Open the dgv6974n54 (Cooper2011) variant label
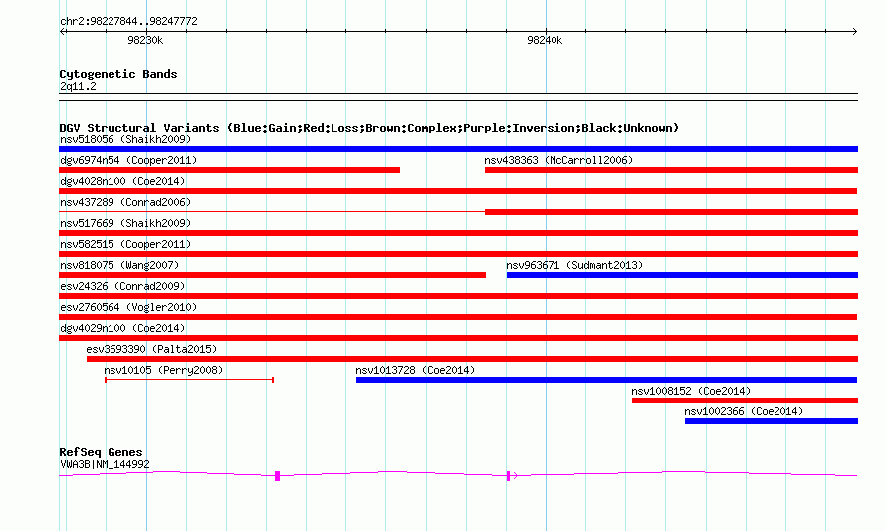886x531 pixels. pyautogui.click(x=128, y=160)
